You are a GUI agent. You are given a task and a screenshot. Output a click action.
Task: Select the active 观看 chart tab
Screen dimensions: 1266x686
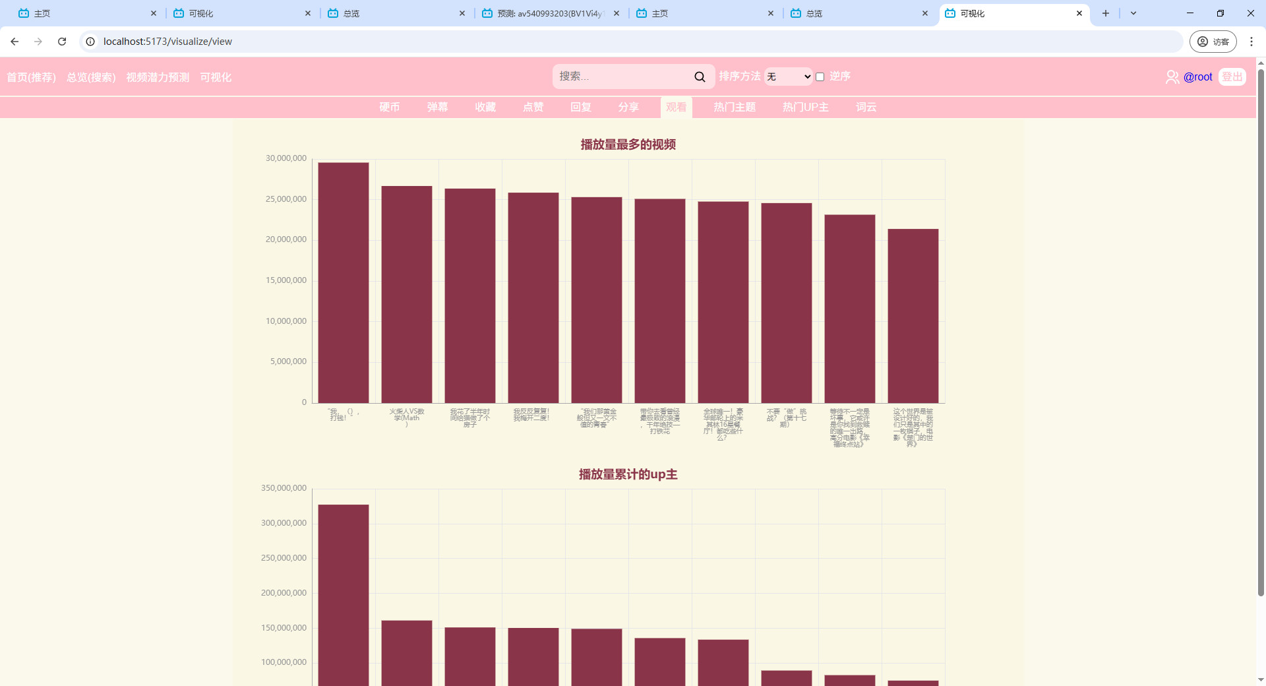tap(676, 107)
